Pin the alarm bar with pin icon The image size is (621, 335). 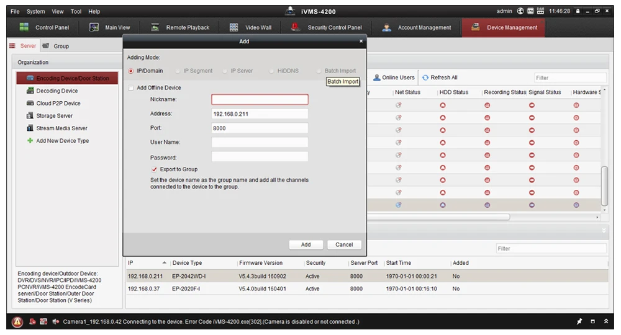579,321
